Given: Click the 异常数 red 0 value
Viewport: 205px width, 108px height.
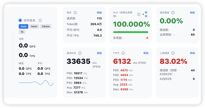Looking at the screenshot, I should point(147,38).
